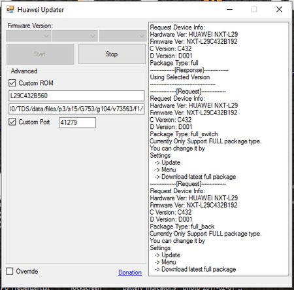Click the first 'Firmware Ver: NXT-L29C432B192' line
This screenshot has height=290, width=294.
pos(193,41)
